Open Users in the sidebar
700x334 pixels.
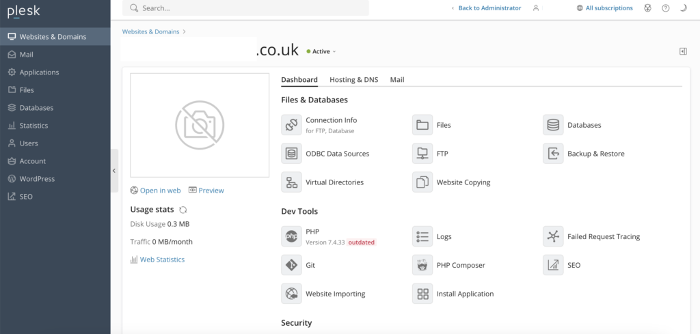tap(55, 143)
